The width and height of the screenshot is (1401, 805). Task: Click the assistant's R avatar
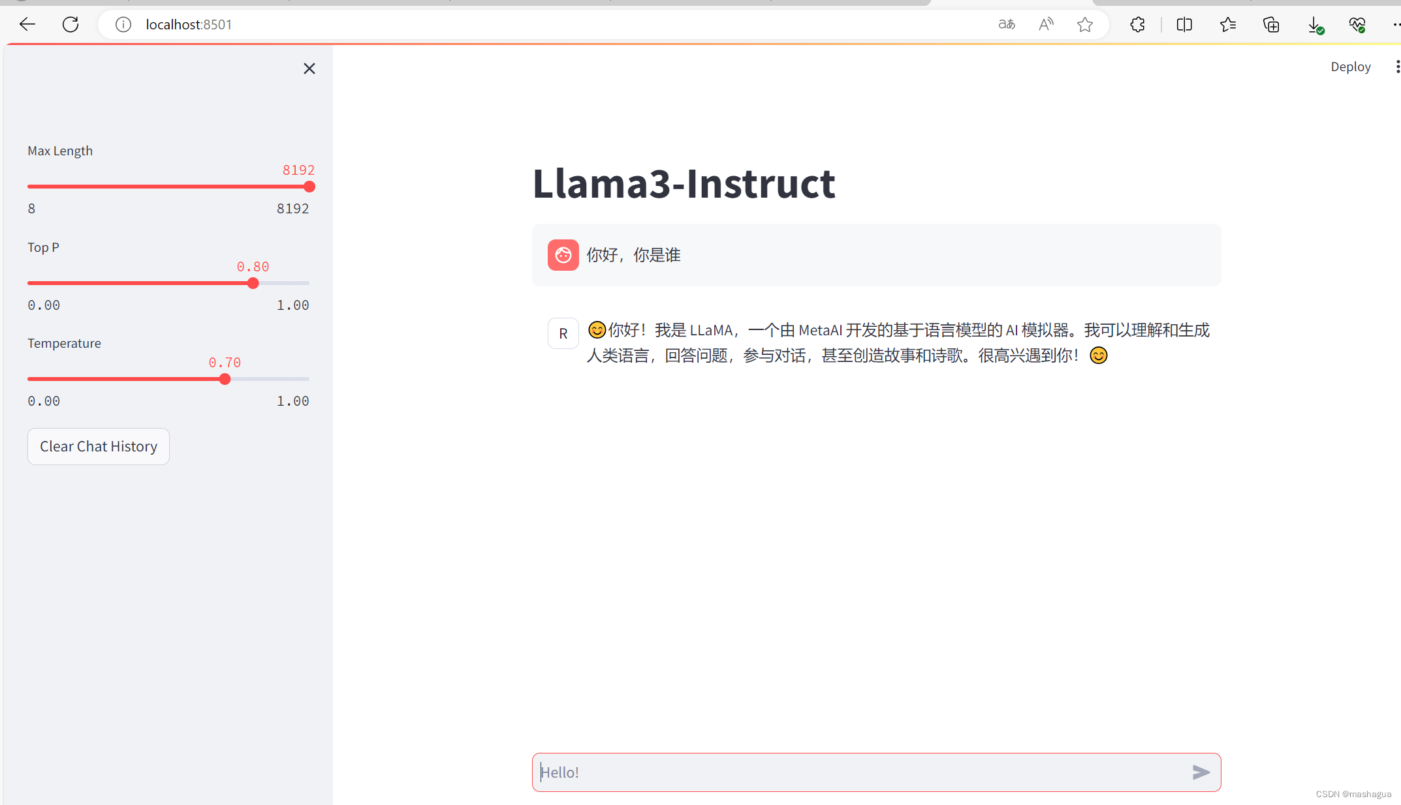pos(563,333)
